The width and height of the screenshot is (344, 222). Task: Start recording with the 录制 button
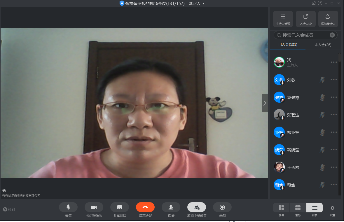click(222, 207)
